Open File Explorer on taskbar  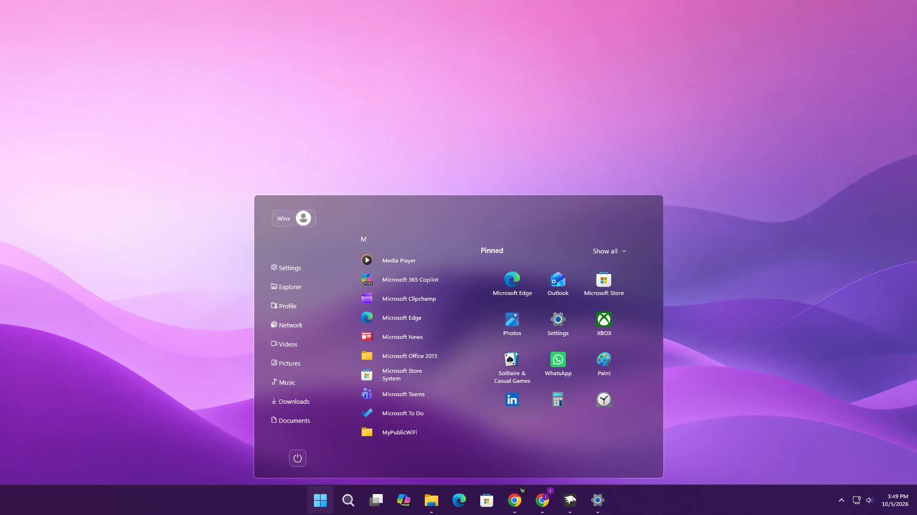(431, 500)
